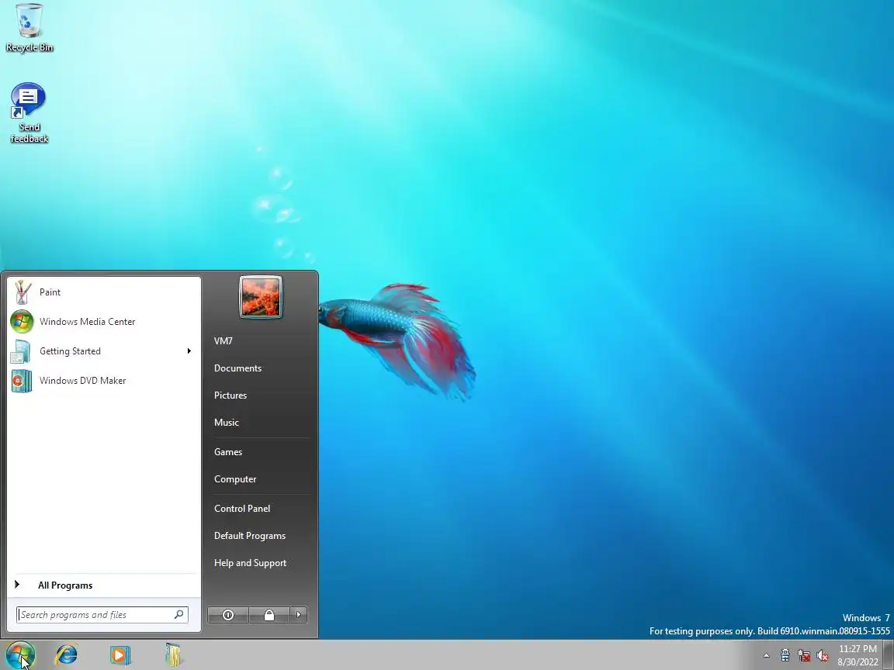Open the Send feedback desktop shortcut
Screen dimensions: 894x670
click(x=29, y=113)
